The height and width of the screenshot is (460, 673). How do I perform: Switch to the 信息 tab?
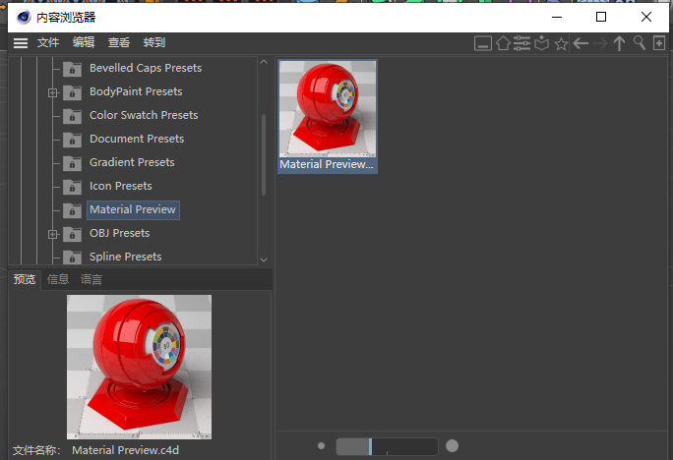pos(58,279)
